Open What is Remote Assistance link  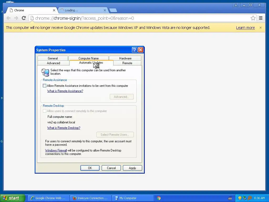coord(65,91)
